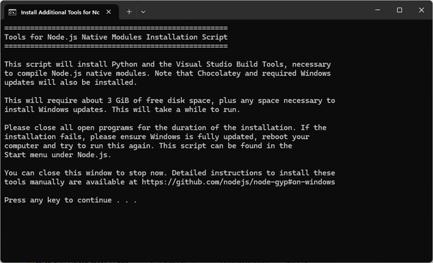Click the Installation Script heading text

click(115, 37)
